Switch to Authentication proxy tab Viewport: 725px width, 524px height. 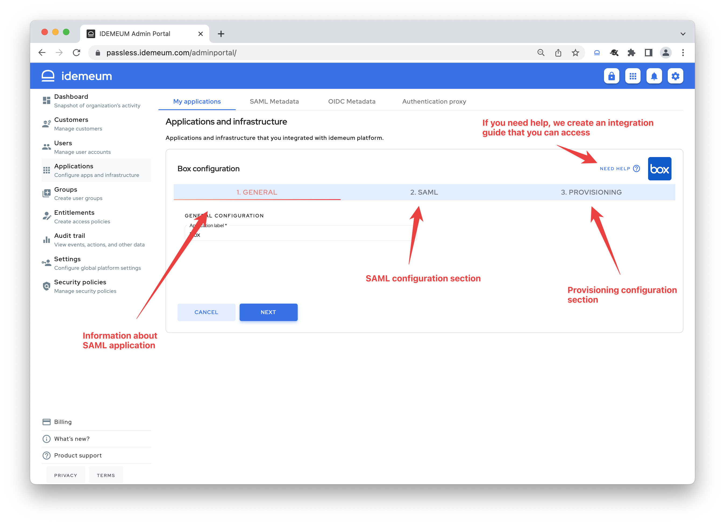tap(434, 101)
